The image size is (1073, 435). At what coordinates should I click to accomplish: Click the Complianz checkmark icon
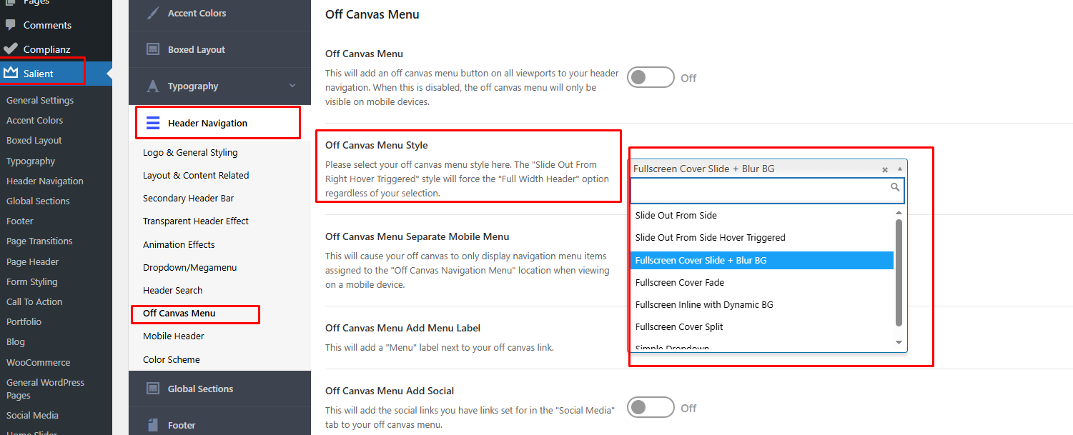coord(10,49)
